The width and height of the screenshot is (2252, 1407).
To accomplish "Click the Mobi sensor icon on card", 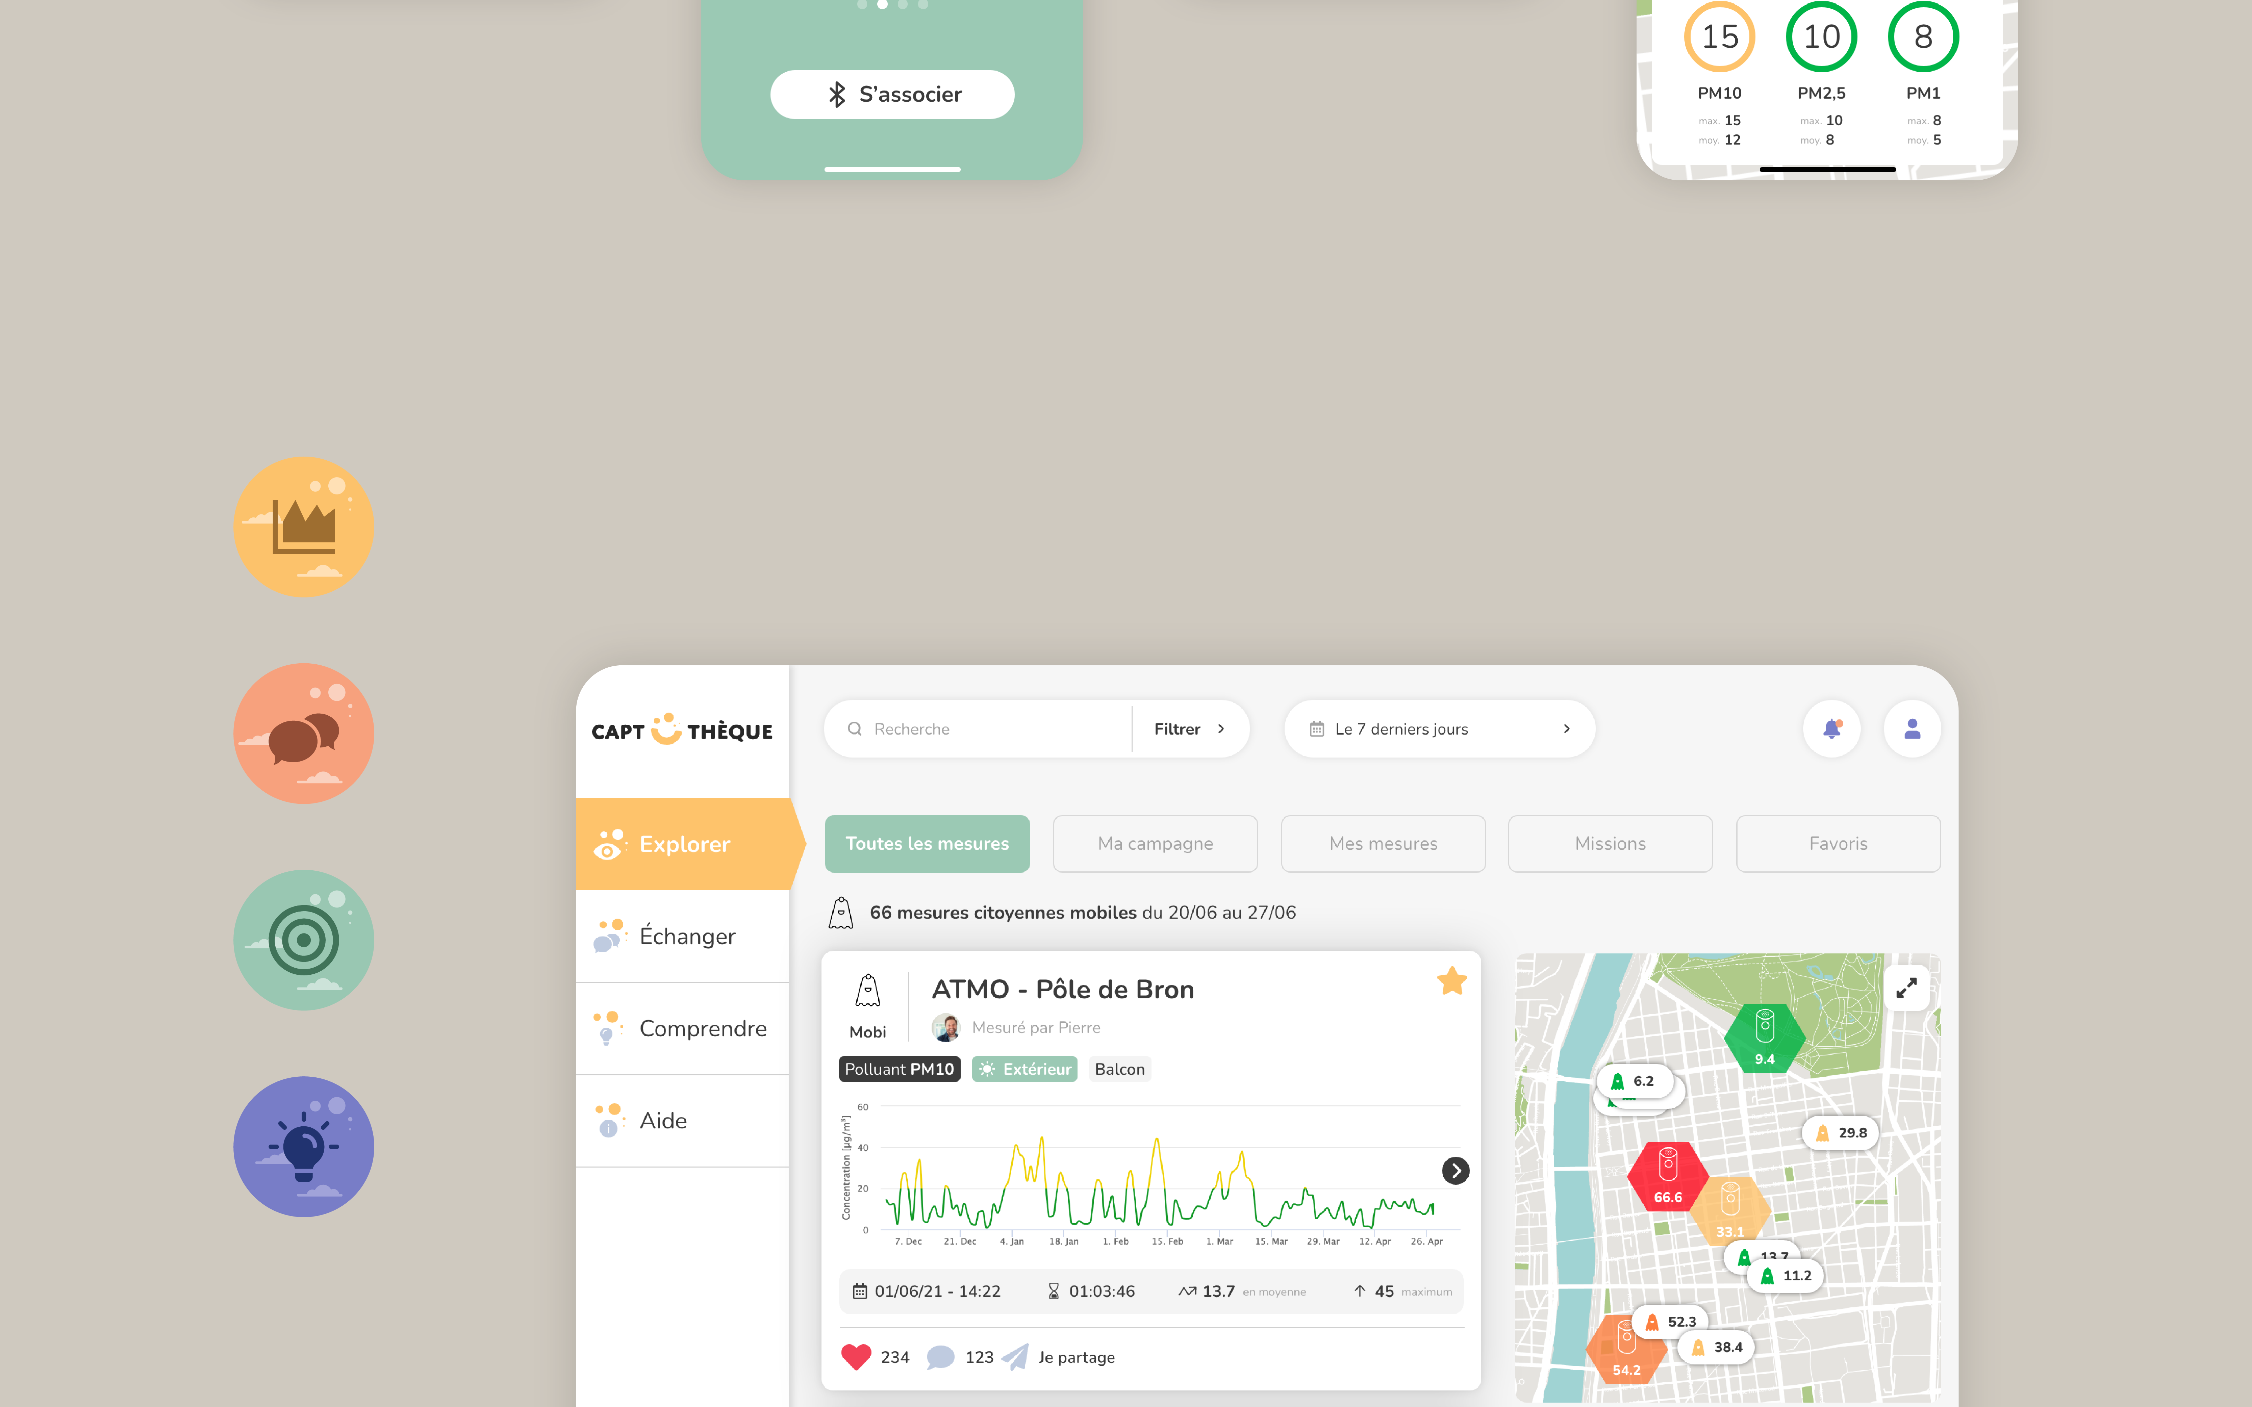I will click(x=867, y=991).
